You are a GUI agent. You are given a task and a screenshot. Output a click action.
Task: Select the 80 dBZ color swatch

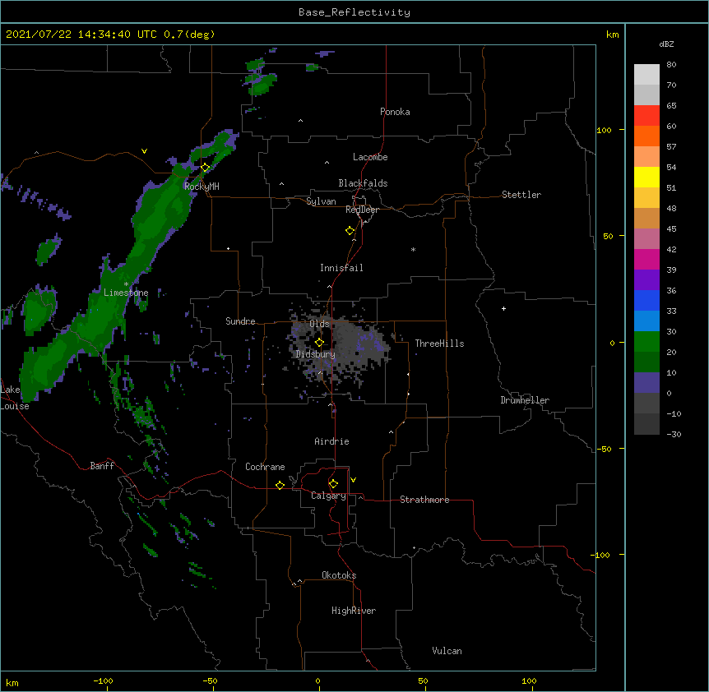coord(646,74)
